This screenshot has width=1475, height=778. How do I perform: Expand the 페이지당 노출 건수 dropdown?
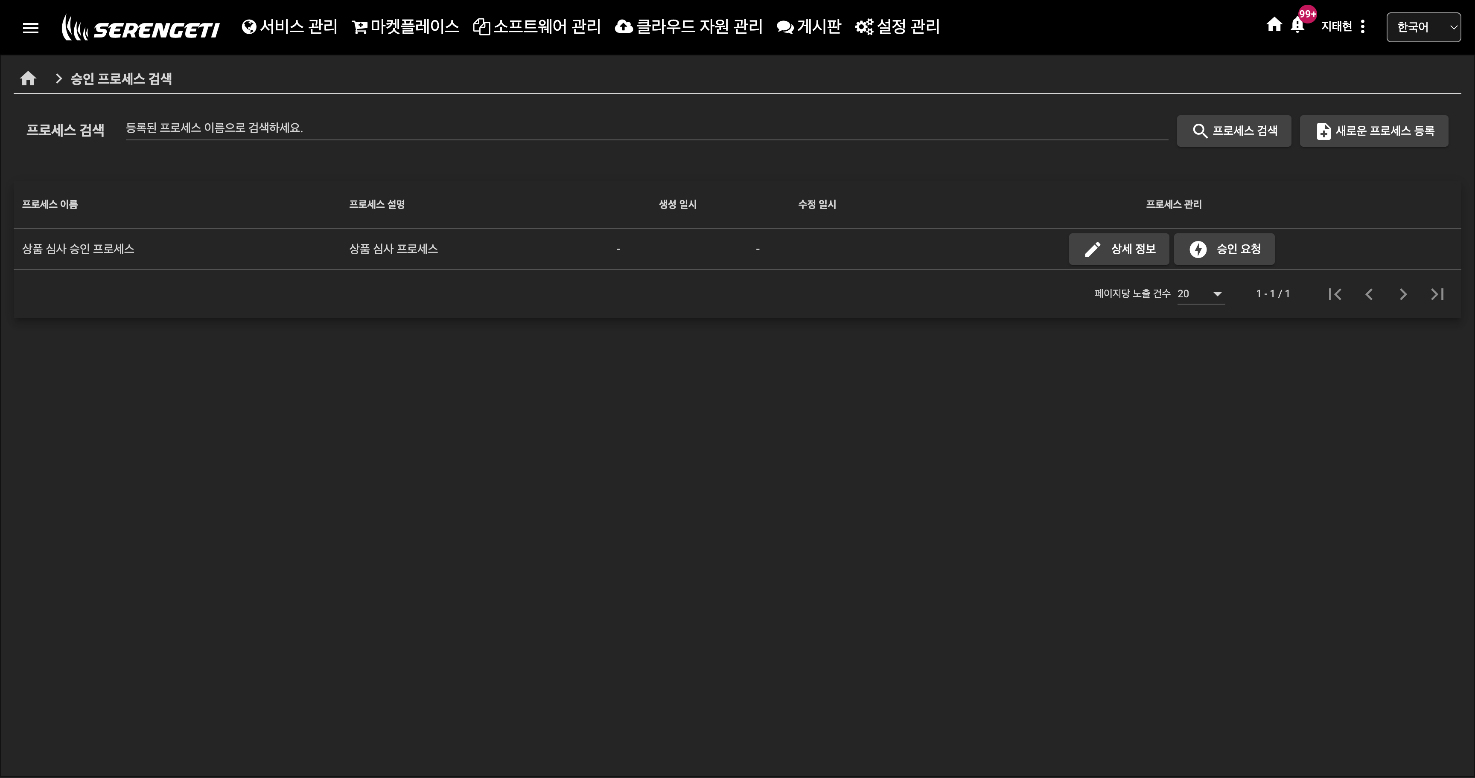[x=1200, y=294]
